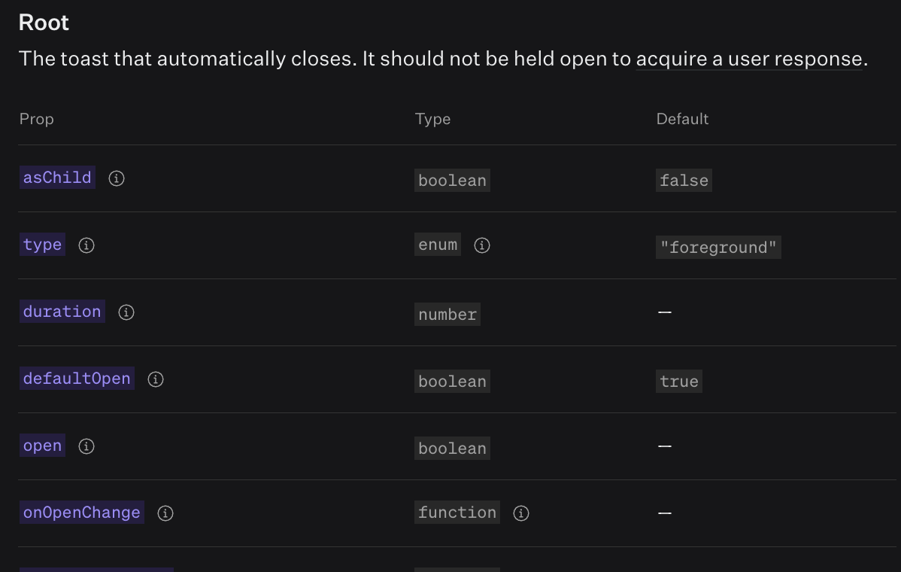
Task: Click the "foreground" default value badge
Action: pos(718,247)
